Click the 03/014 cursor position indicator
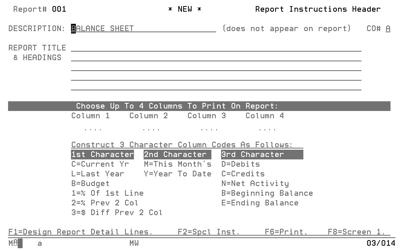Viewport: 401px width, 251px height. pos(381,243)
